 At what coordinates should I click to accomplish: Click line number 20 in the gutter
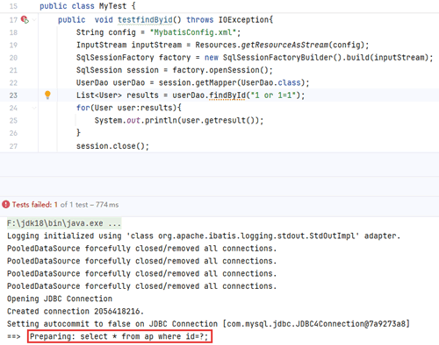click(13, 58)
